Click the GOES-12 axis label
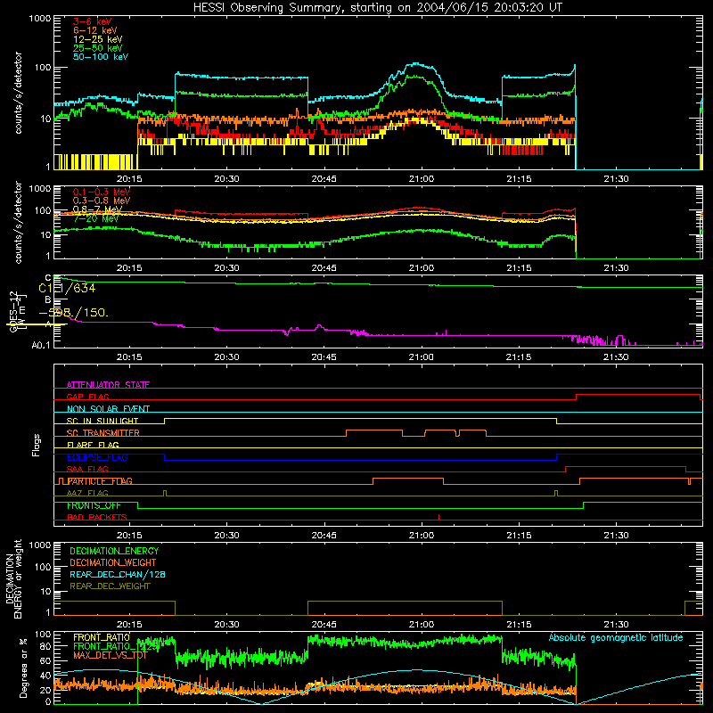713x713 pixels. pos(13,312)
